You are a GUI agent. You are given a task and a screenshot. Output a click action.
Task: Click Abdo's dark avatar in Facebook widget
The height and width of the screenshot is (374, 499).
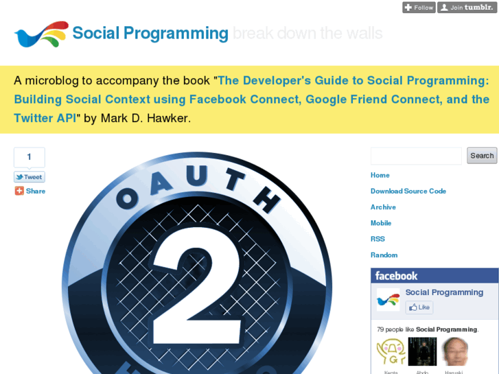coord(422,351)
